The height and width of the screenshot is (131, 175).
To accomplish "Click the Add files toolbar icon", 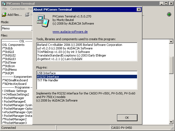I will click(4, 14).
